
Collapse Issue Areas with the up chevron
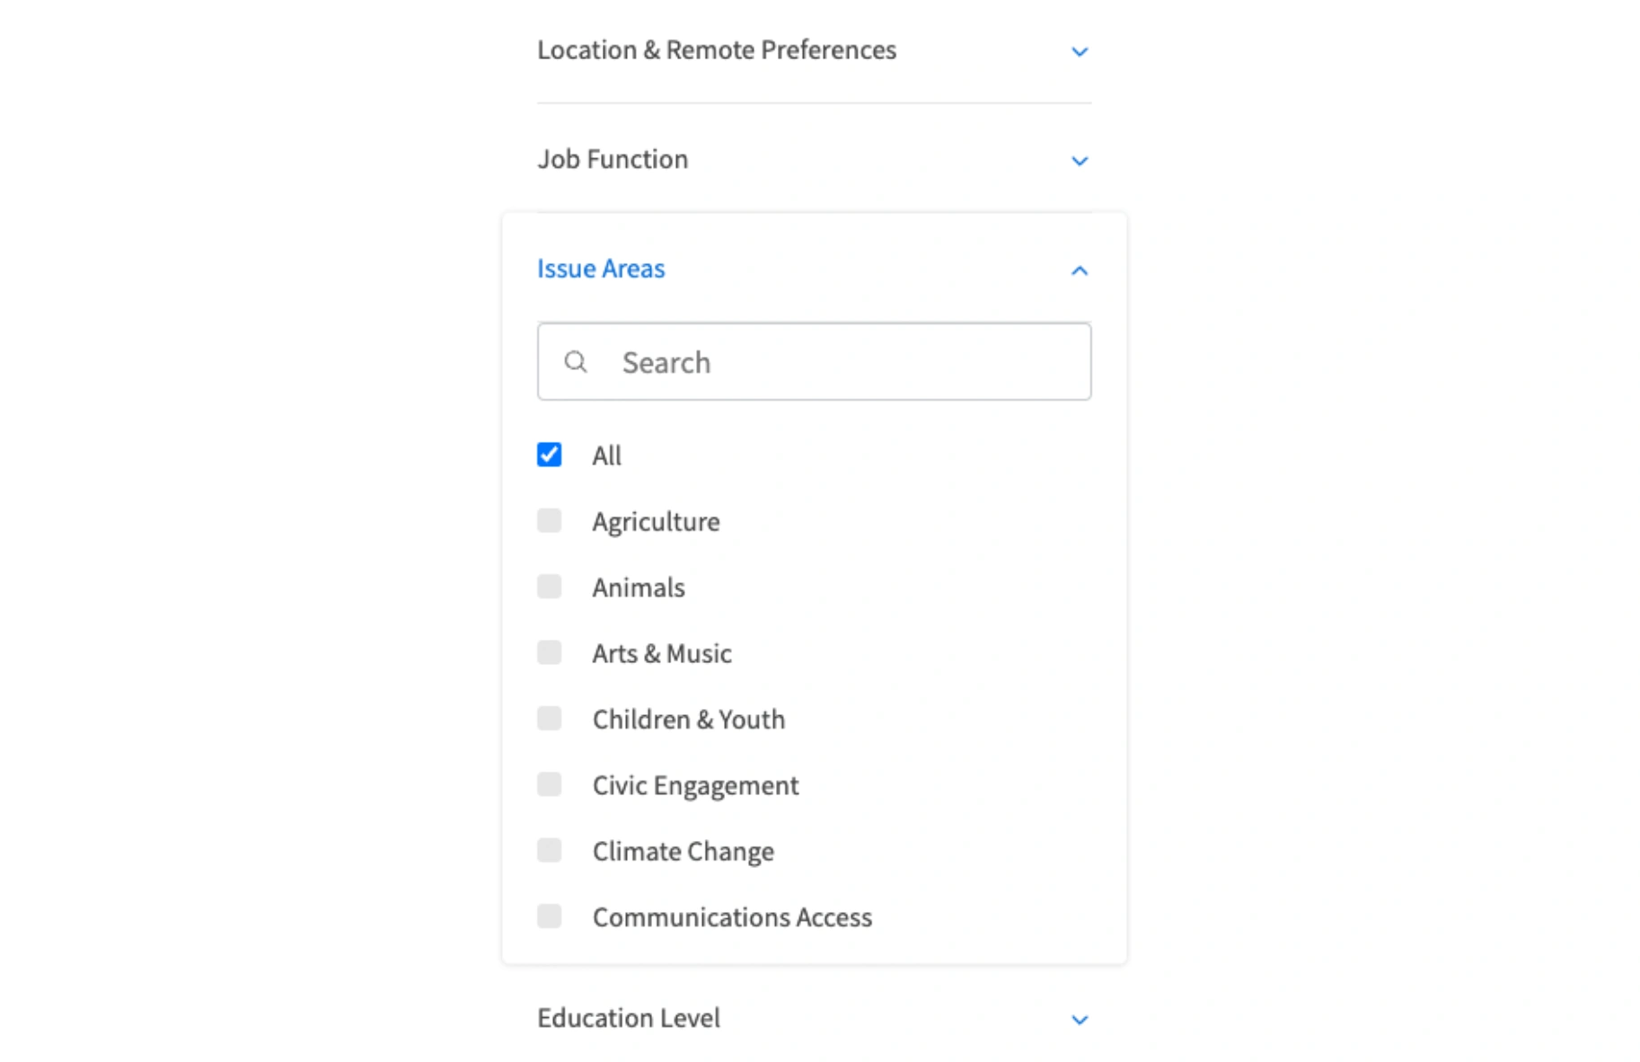[x=1080, y=270]
